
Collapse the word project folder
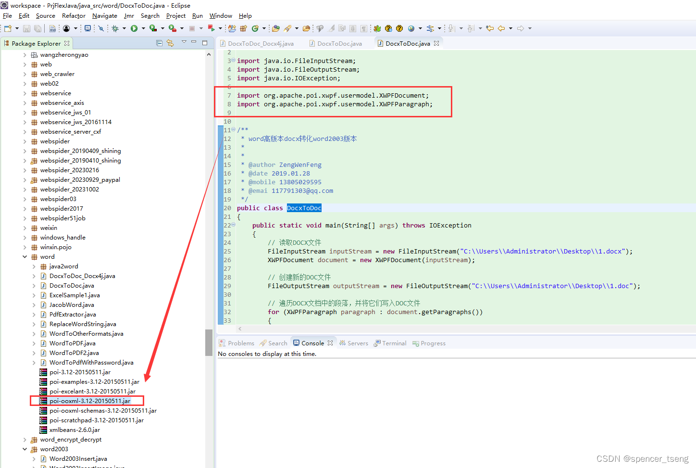click(25, 256)
